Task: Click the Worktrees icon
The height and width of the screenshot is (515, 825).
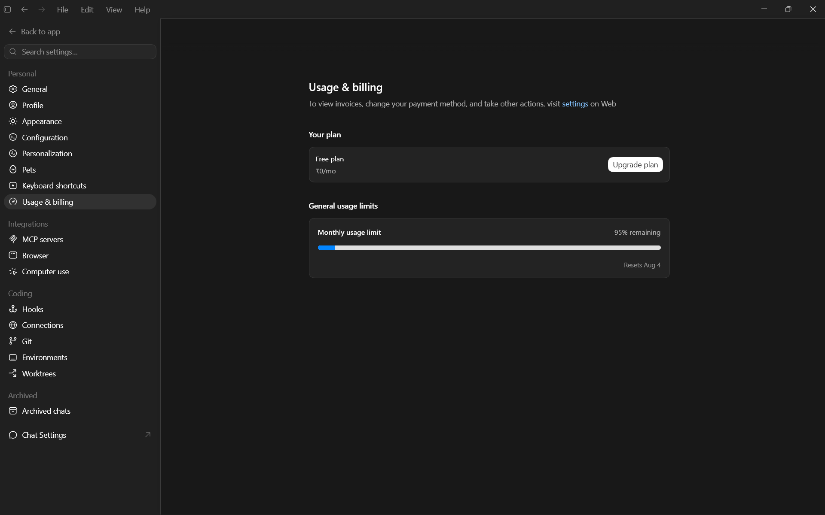Action: point(13,373)
